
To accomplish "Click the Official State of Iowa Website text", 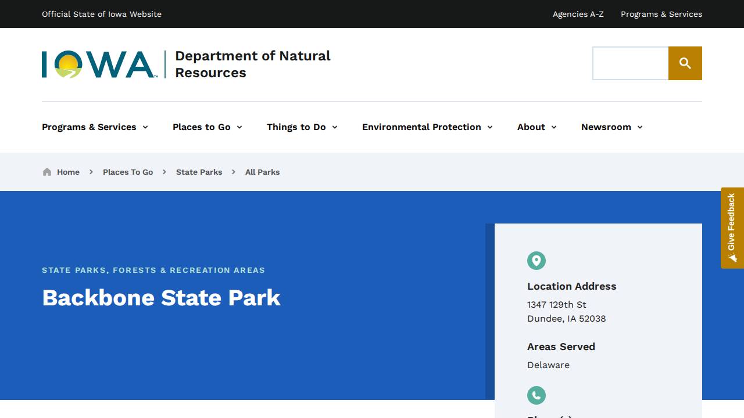I will (x=102, y=14).
